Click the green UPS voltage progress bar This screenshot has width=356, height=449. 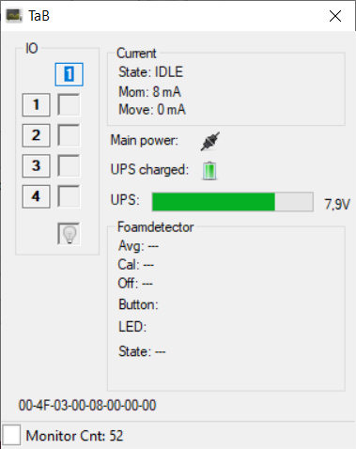pyautogui.click(x=233, y=202)
